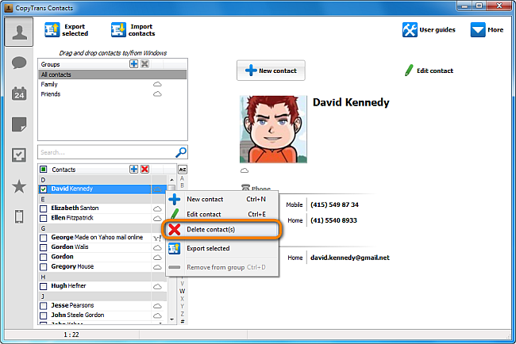516x344 pixels.
Task: Add a new group with the plus icon
Action: [133, 63]
